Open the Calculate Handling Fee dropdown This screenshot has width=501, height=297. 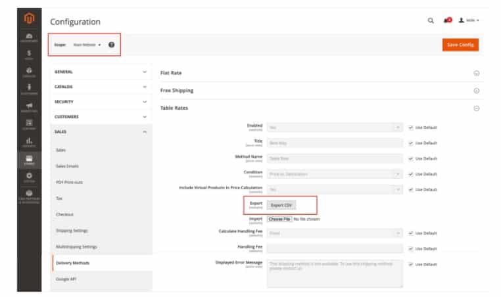[335, 233]
